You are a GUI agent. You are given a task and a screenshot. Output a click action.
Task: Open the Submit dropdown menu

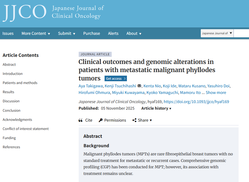[x=67, y=33]
